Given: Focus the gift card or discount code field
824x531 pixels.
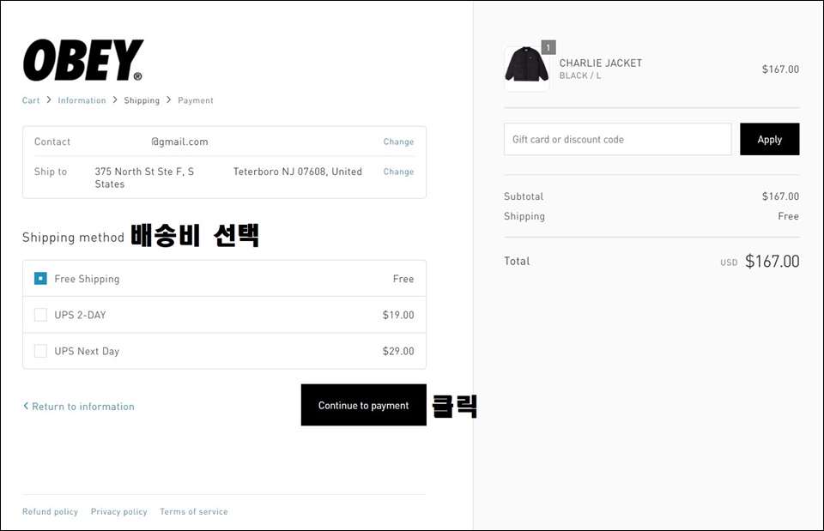Looking at the screenshot, I should [617, 139].
